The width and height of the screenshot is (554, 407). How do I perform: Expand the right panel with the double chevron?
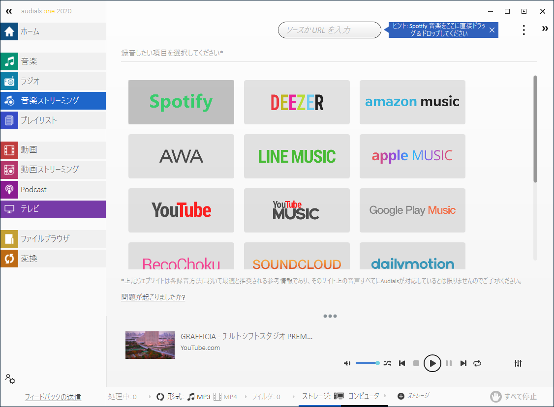545,29
